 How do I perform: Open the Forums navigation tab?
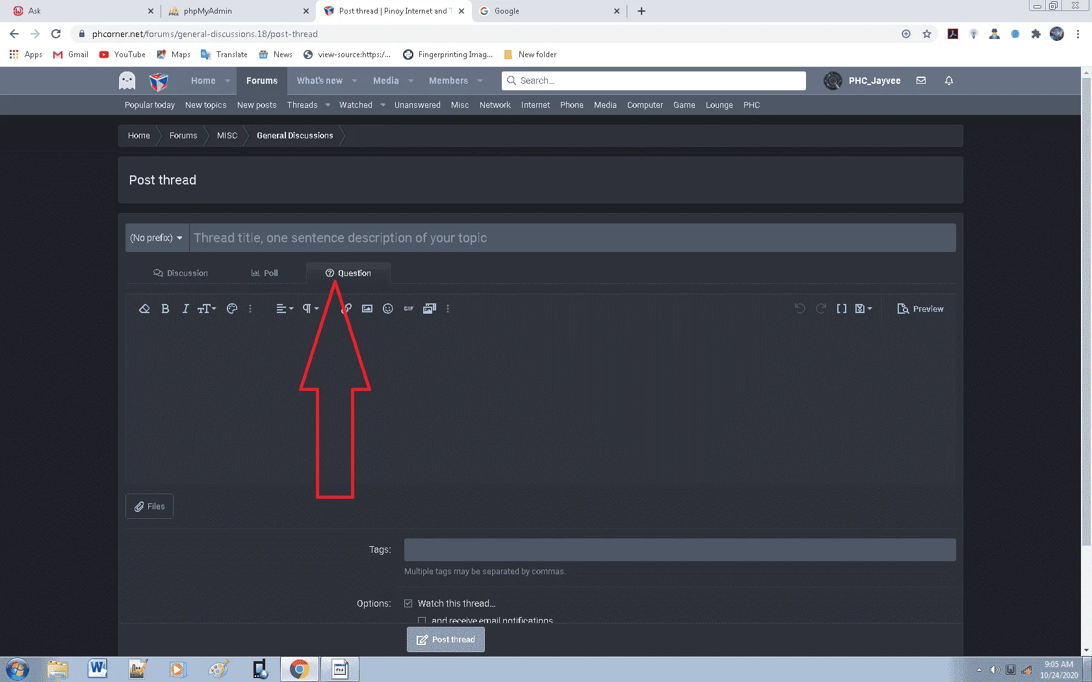tap(262, 81)
